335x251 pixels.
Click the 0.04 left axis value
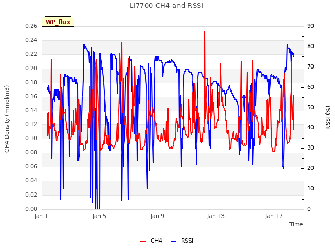pos(31,180)
